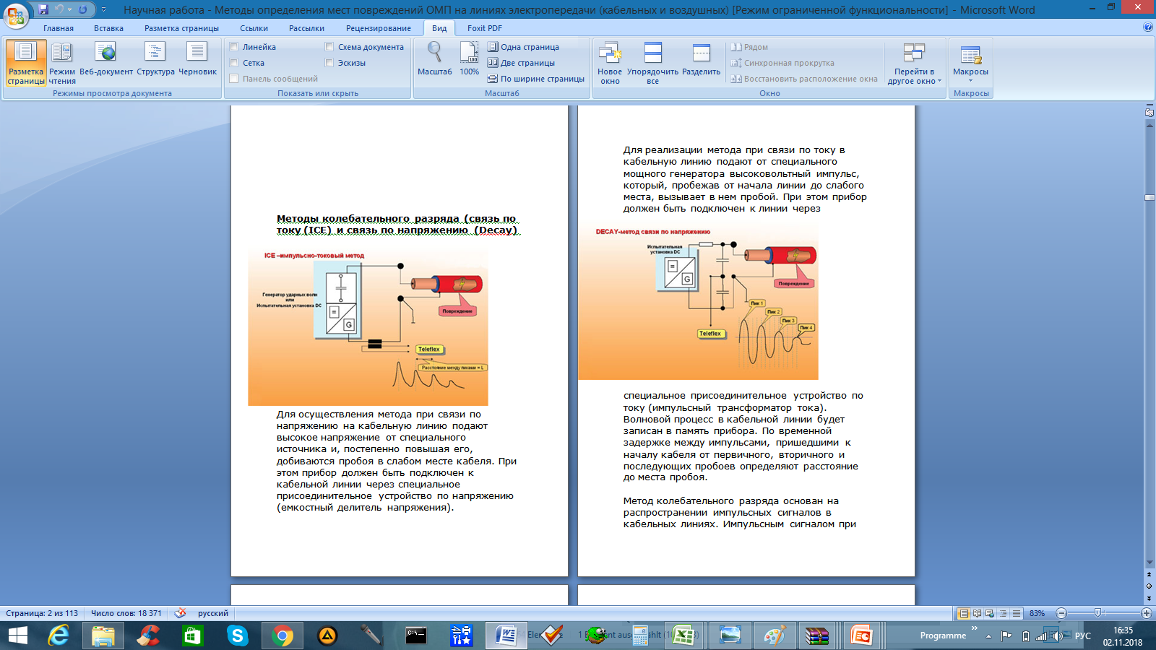Switch to the Ссылки tab
Viewport: 1156px width, 650px height.
coord(254,28)
